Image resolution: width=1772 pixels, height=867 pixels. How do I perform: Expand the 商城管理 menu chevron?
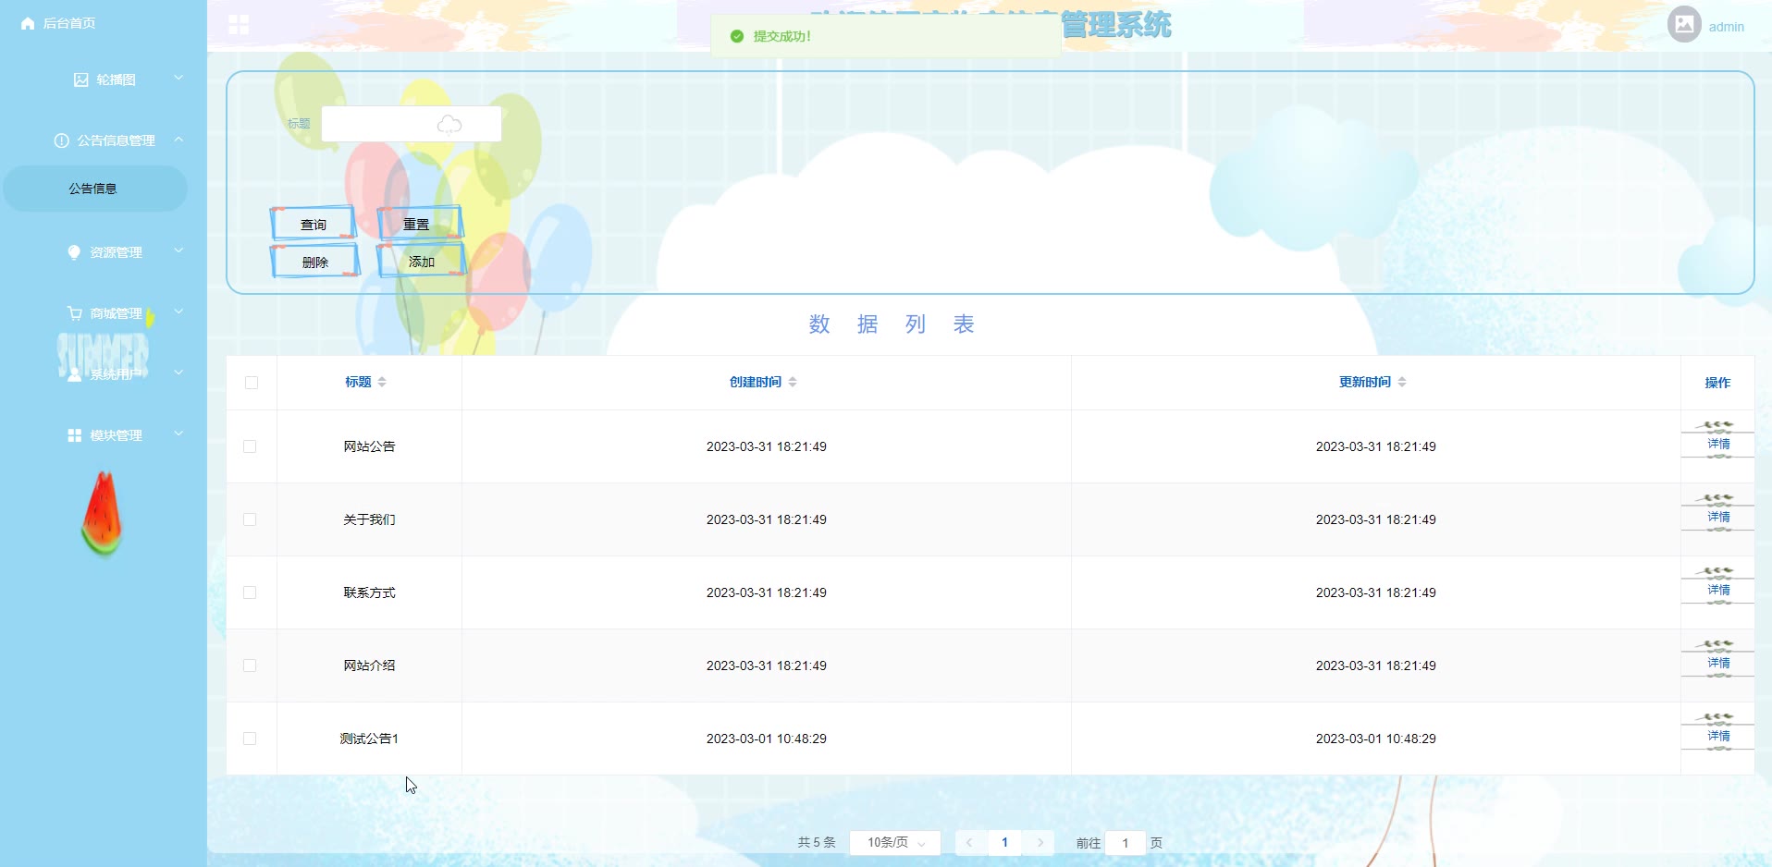(178, 312)
